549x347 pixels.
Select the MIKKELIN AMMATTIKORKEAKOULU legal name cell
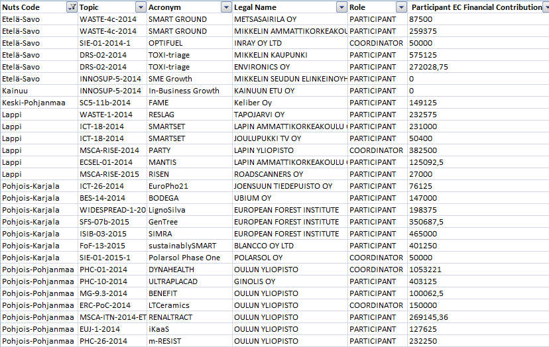tap(290, 31)
